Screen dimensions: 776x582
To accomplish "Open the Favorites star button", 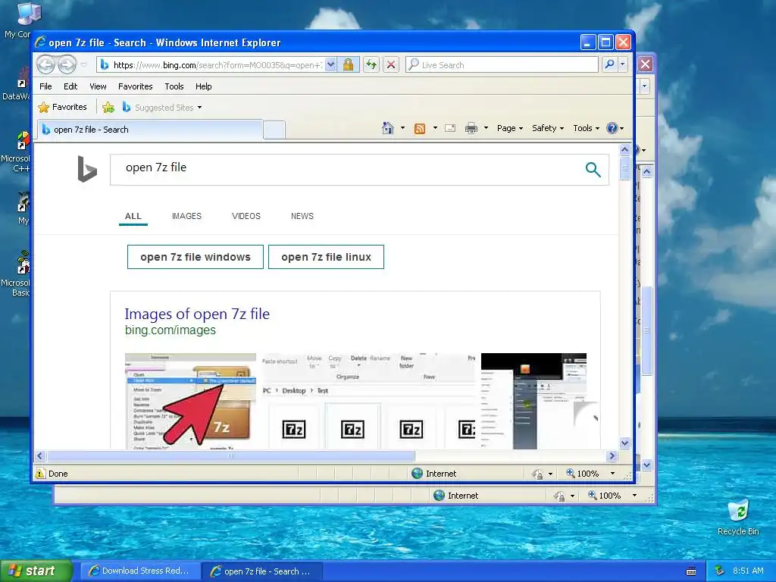I will coord(63,108).
